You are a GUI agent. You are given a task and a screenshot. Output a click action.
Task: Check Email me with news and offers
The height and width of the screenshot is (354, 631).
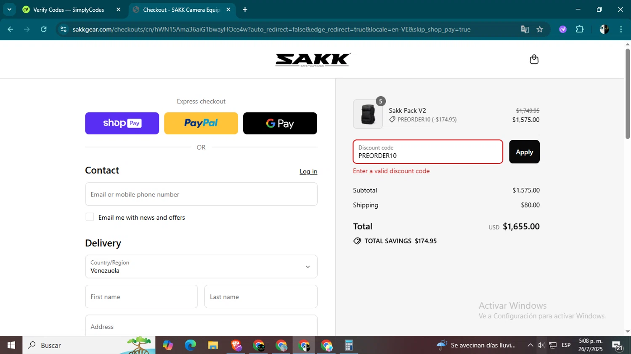tap(90, 217)
